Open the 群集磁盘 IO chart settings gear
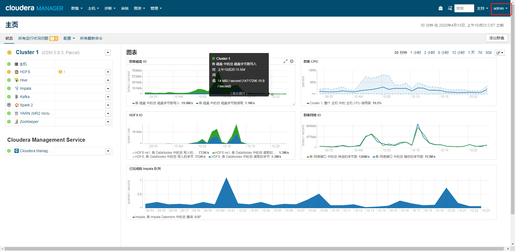This screenshot has width=515, height=251. coord(292,61)
